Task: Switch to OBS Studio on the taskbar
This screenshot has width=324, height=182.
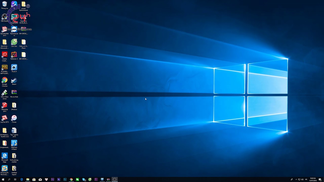Action: coord(115,179)
